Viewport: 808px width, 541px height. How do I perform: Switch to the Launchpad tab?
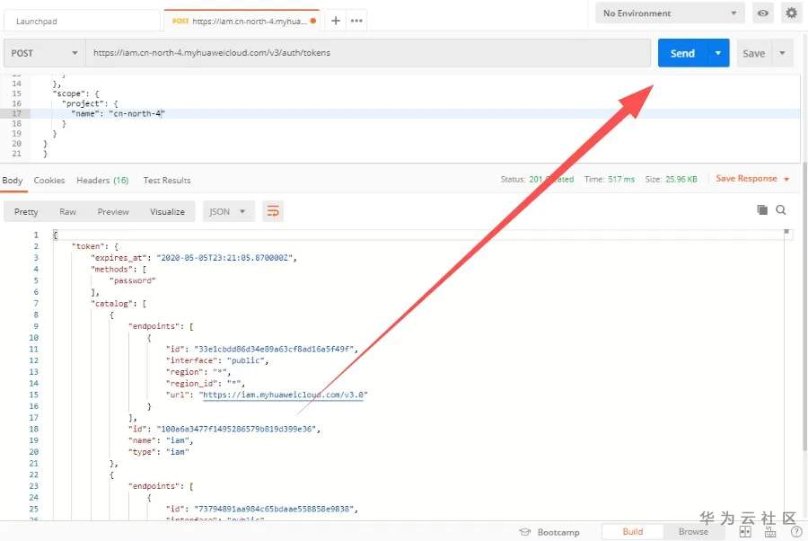point(83,22)
